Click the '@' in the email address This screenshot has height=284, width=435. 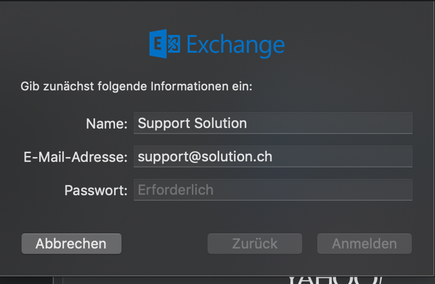pos(195,157)
